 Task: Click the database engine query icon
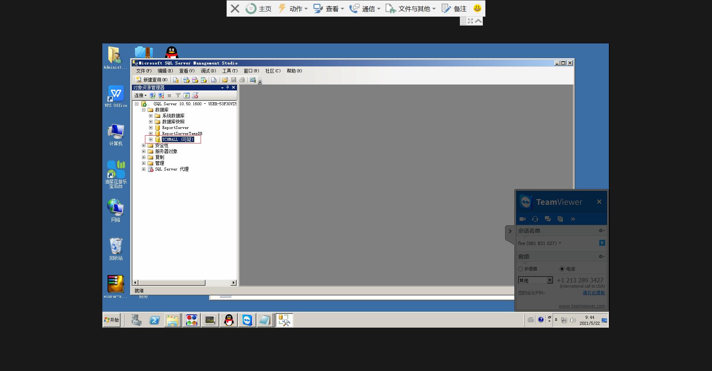point(176,80)
